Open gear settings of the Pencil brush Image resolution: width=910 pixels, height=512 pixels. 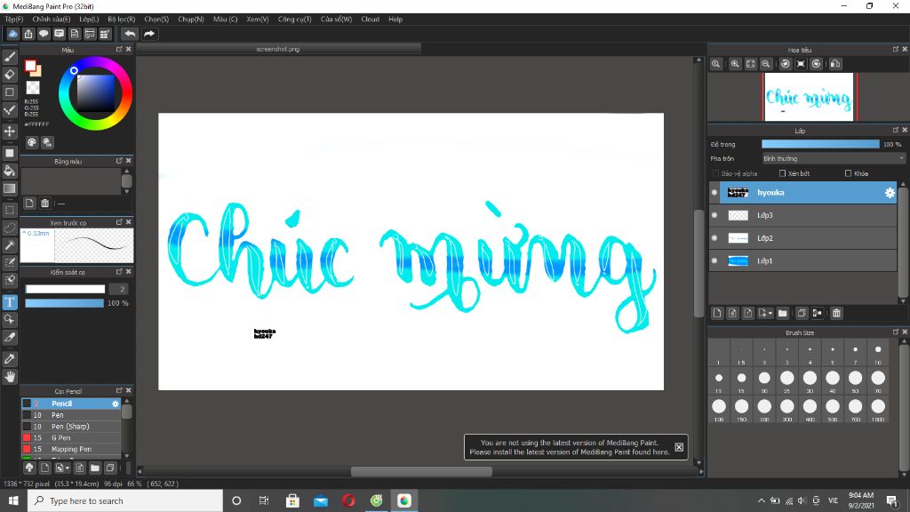click(x=115, y=404)
